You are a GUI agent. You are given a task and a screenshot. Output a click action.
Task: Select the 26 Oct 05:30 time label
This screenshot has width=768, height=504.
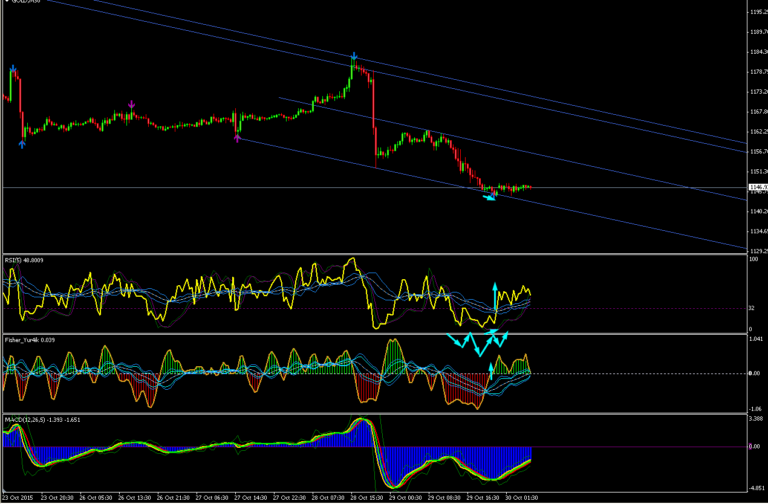96,497
